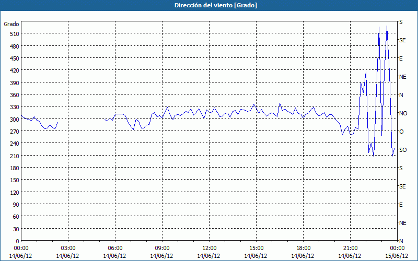Click the 15:00 time axis label

coord(256,248)
